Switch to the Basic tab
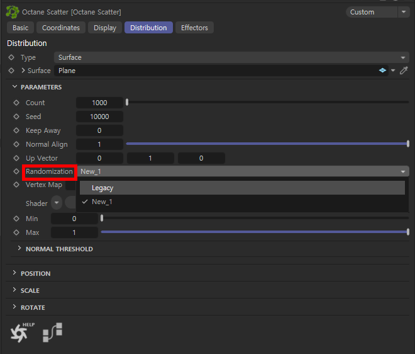Screen dimensions: 415x354 click(x=20, y=28)
